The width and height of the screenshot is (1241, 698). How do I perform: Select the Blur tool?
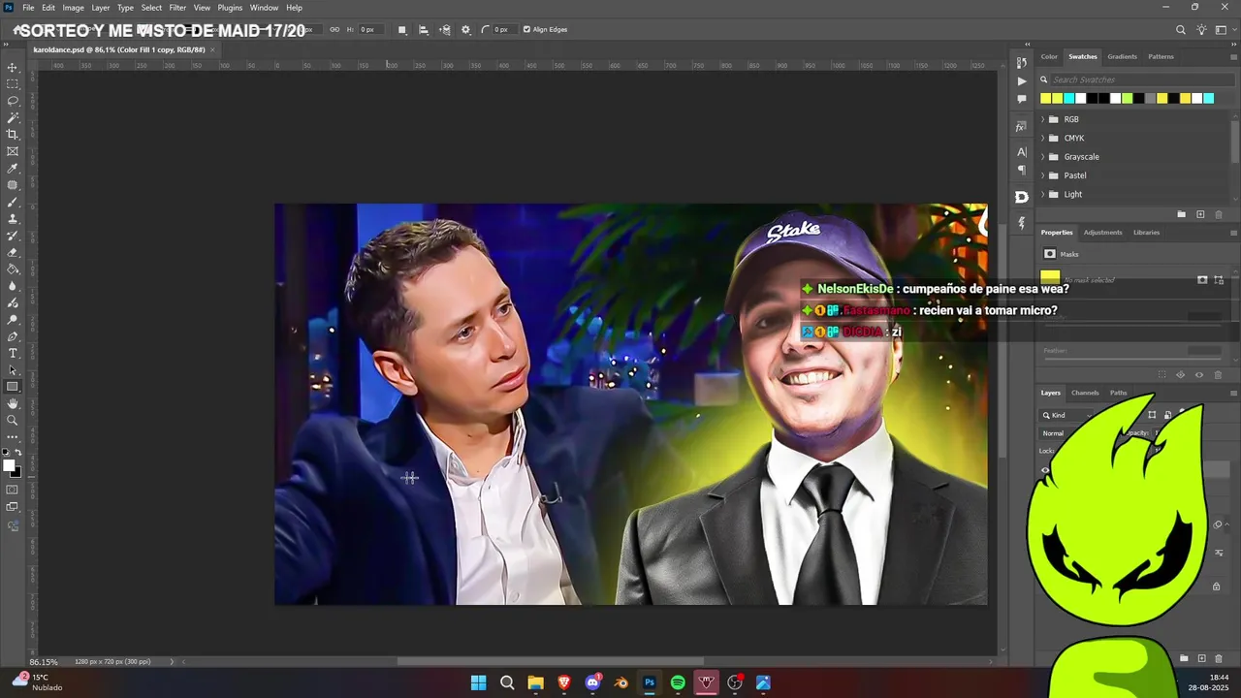[13, 286]
